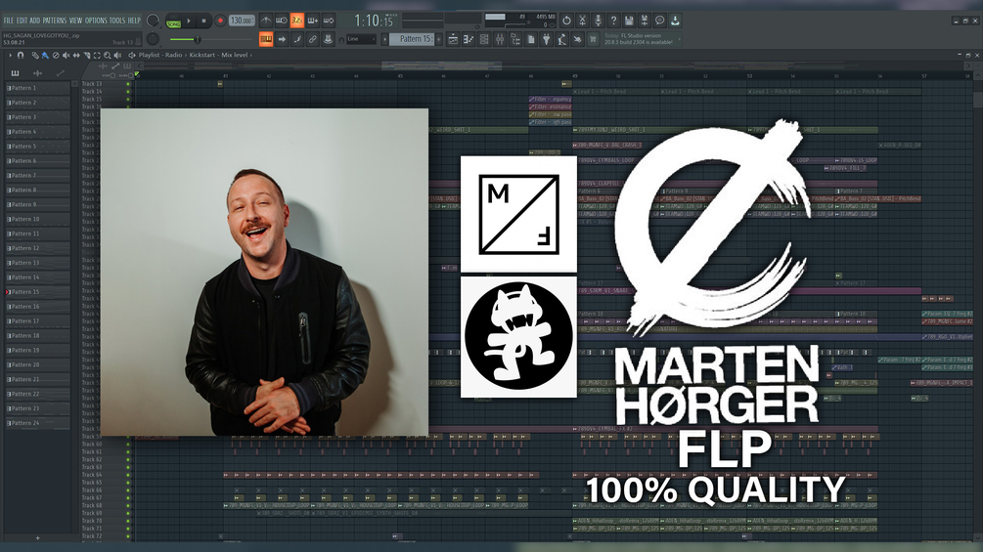Open the PATTERNS menu
Screen dimensions: 983x552
(x=55, y=21)
